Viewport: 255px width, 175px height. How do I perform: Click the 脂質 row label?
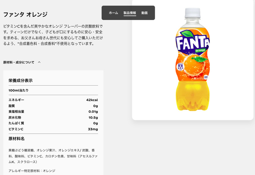[12, 106]
